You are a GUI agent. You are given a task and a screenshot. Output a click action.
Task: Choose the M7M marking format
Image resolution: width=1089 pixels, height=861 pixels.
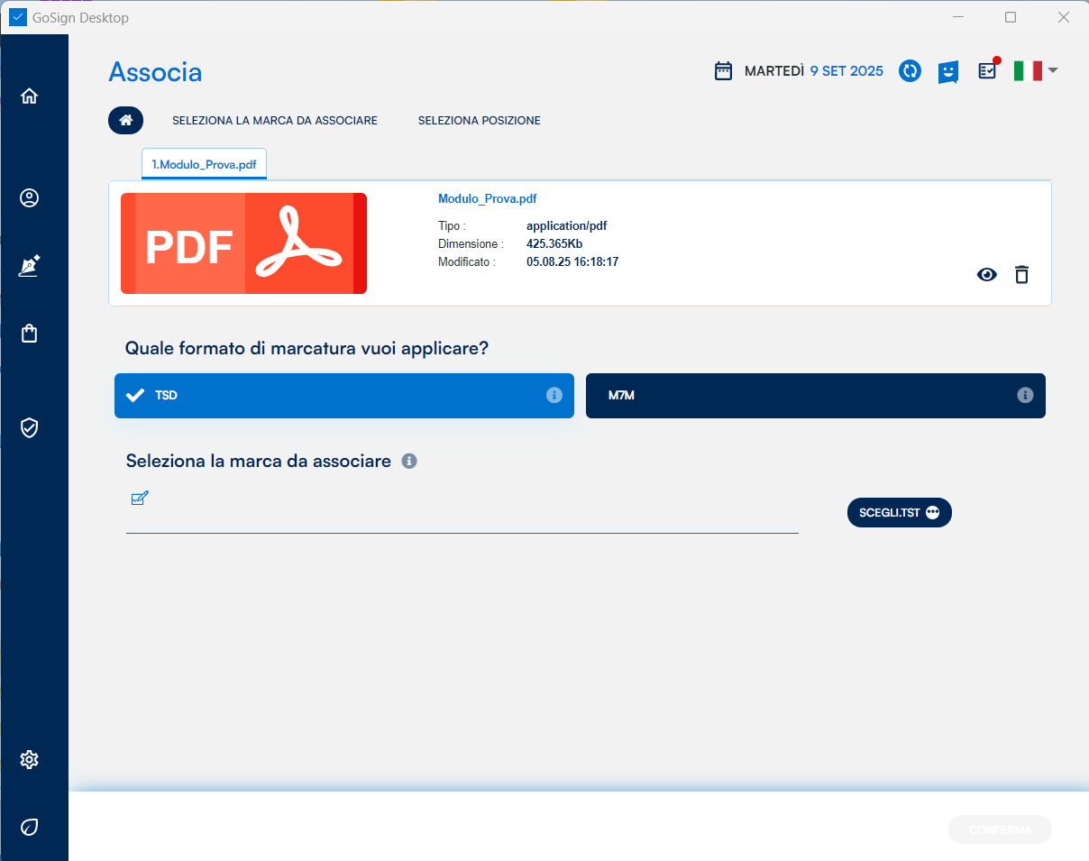802,396
